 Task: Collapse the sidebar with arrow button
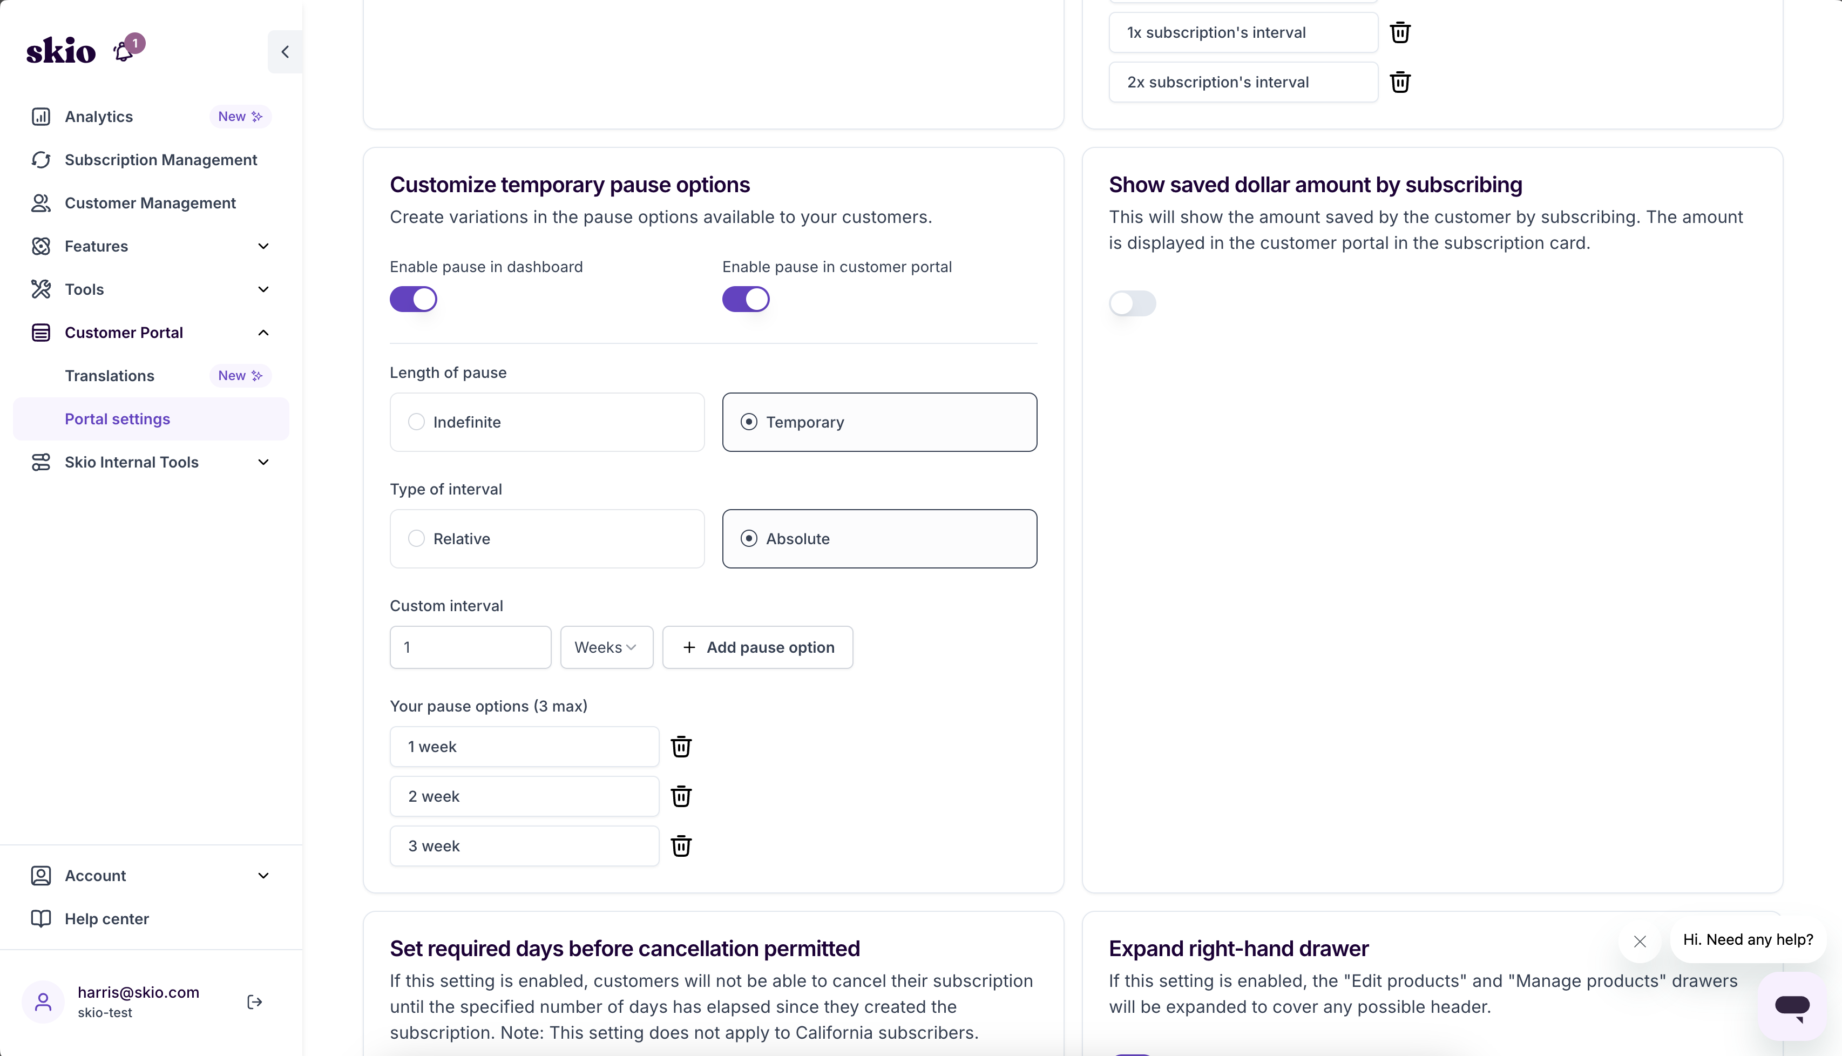[285, 51]
